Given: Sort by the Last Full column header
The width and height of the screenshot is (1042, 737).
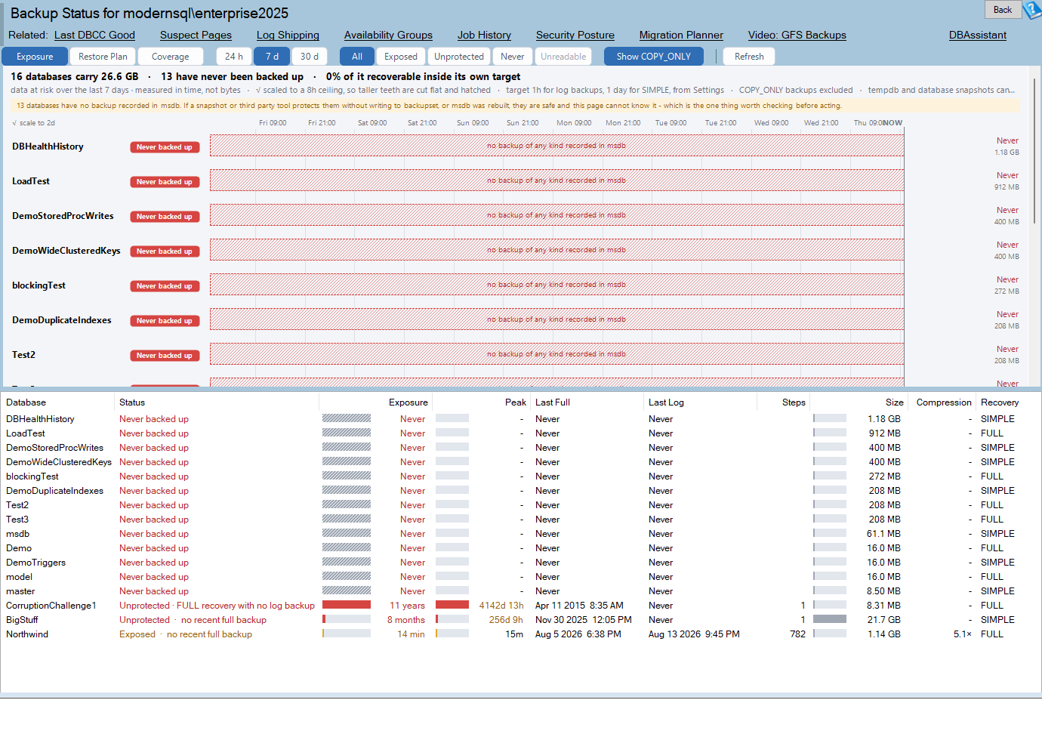Looking at the screenshot, I should click(587, 402).
